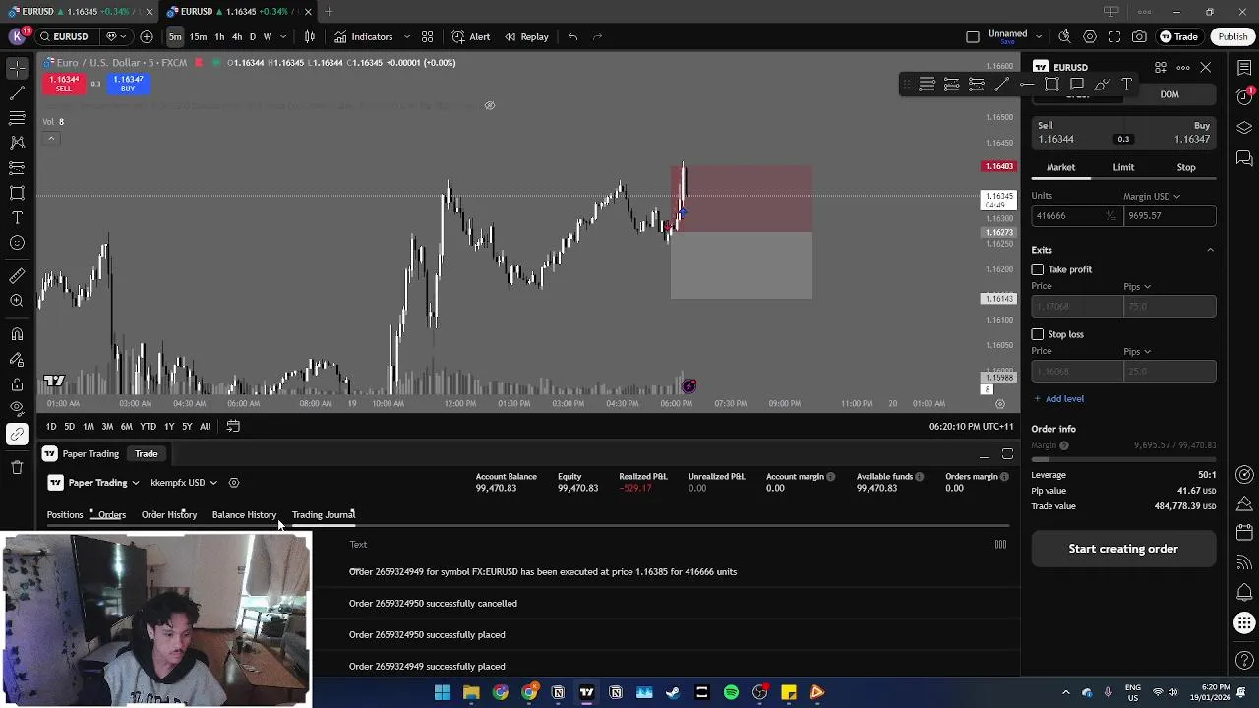This screenshot has width=1259, height=708.
Task: Select the geometric shapes tool in left sidebar
Action: (17, 193)
